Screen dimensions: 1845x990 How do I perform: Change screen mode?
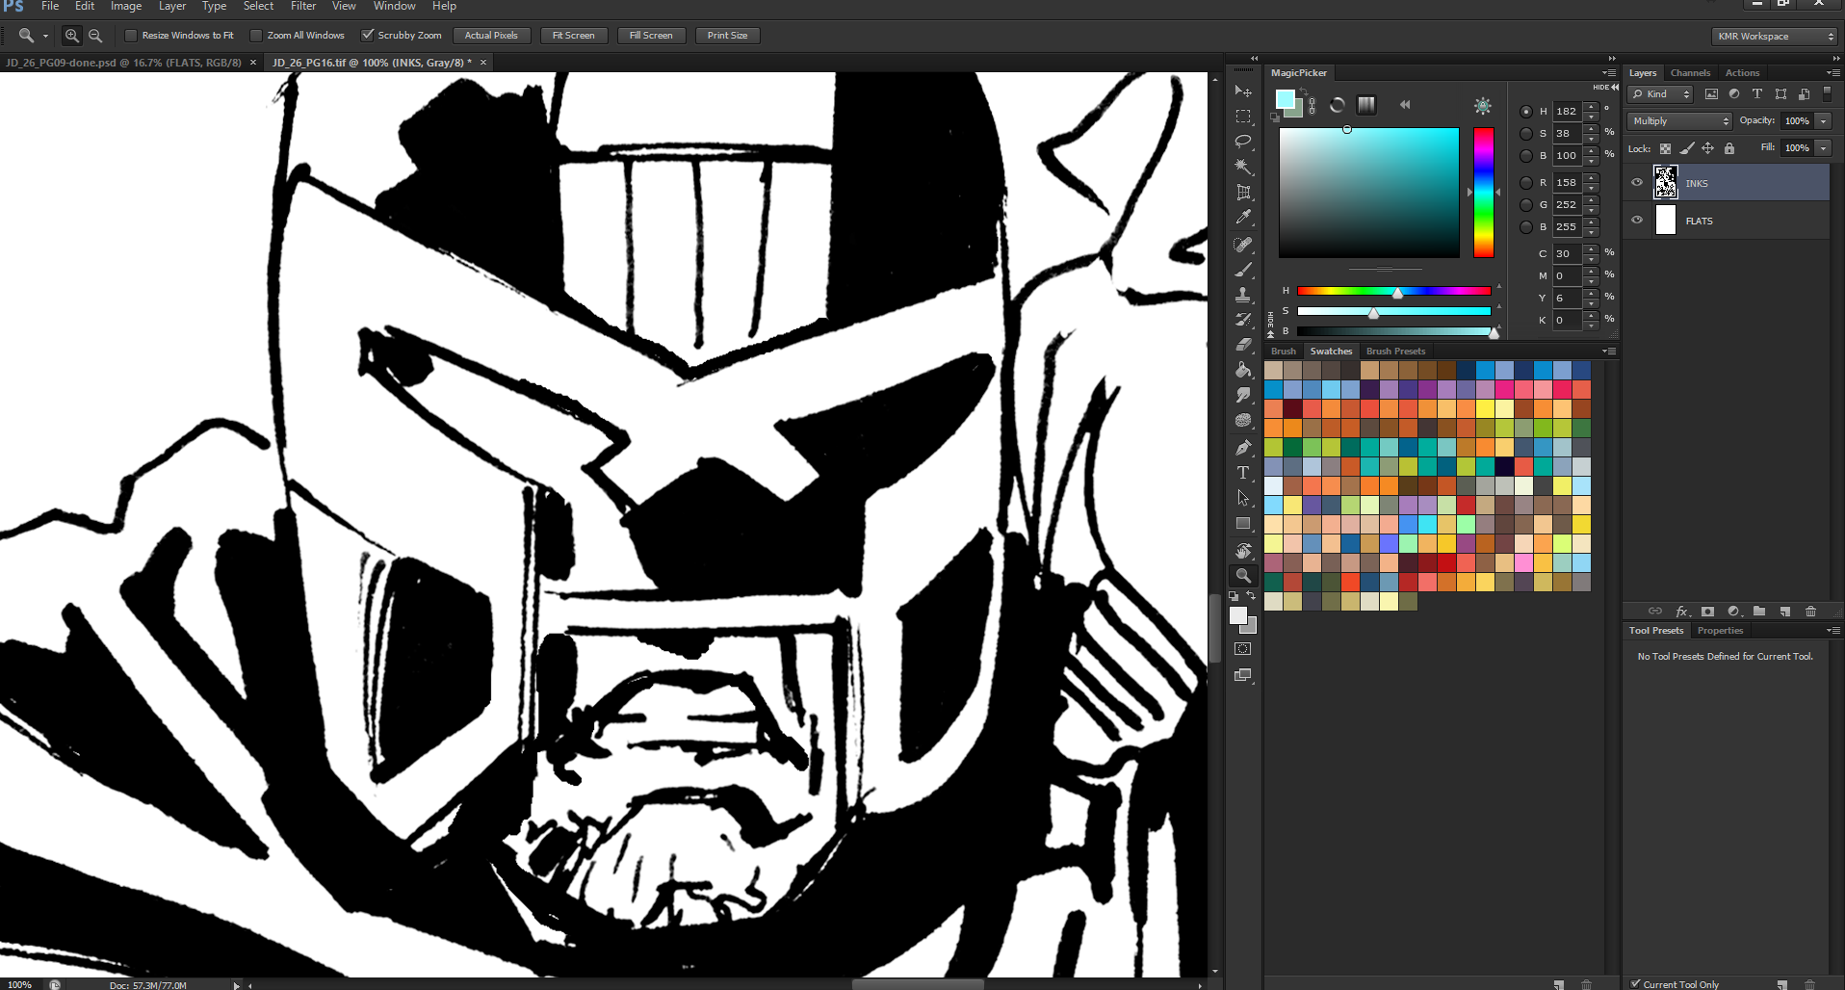tap(1243, 675)
